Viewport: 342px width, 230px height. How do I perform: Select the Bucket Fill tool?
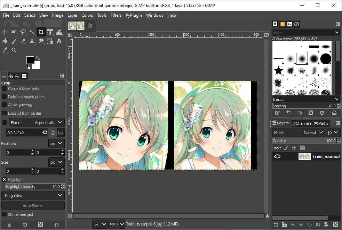[5, 41]
